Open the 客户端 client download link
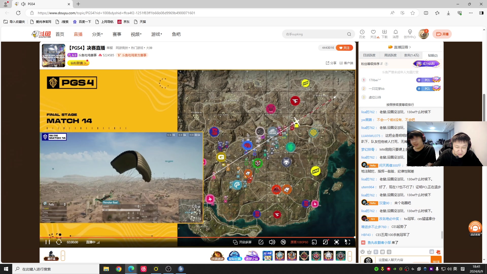The width and height of the screenshot is (487, 274). (x=346, y=63)
